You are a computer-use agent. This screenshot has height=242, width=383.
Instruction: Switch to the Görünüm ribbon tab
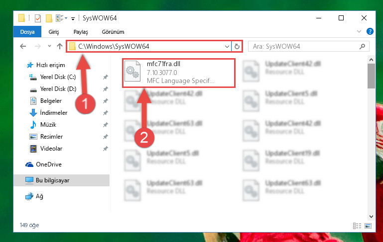(x=113, y=32)
